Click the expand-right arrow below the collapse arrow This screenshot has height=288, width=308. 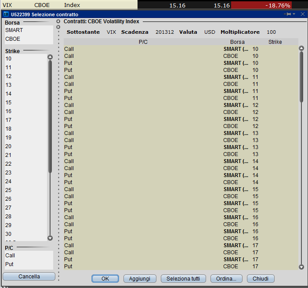(x=58, y=27)
